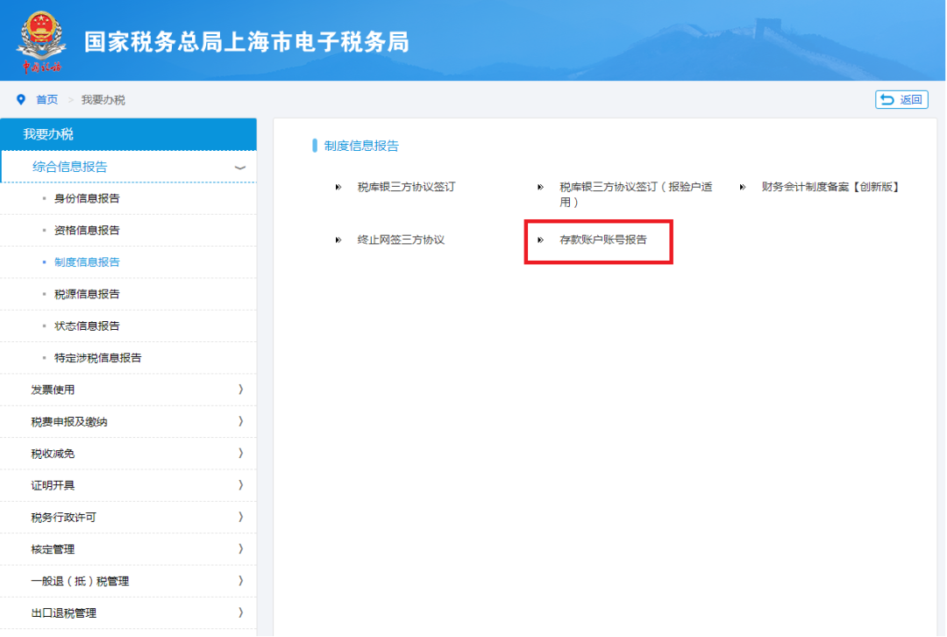Go to 首页 in the breadcrumb
947x637 pixels.
(47, 100)
